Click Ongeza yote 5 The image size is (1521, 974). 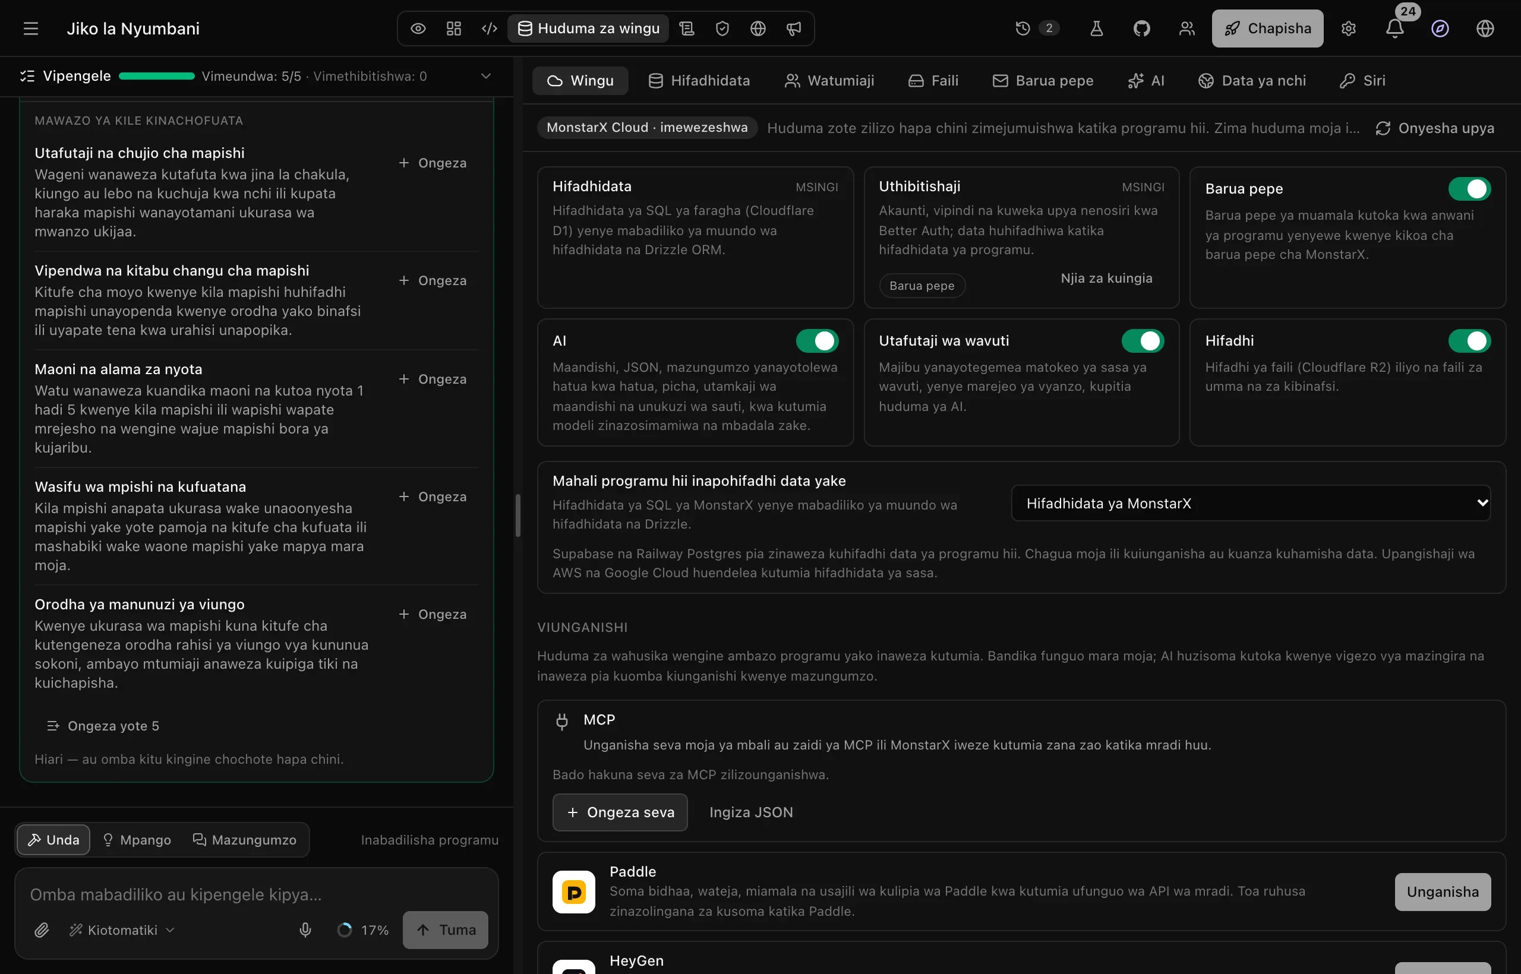(104, 726)
